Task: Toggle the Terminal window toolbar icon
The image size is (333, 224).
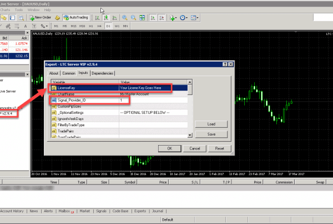Action: 13,18
